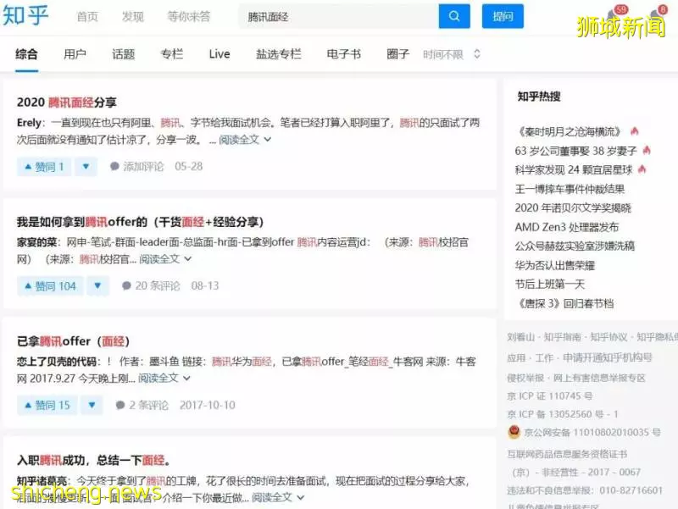
Task: Upvote the 赞同 15 button
Action: (47, 406)
